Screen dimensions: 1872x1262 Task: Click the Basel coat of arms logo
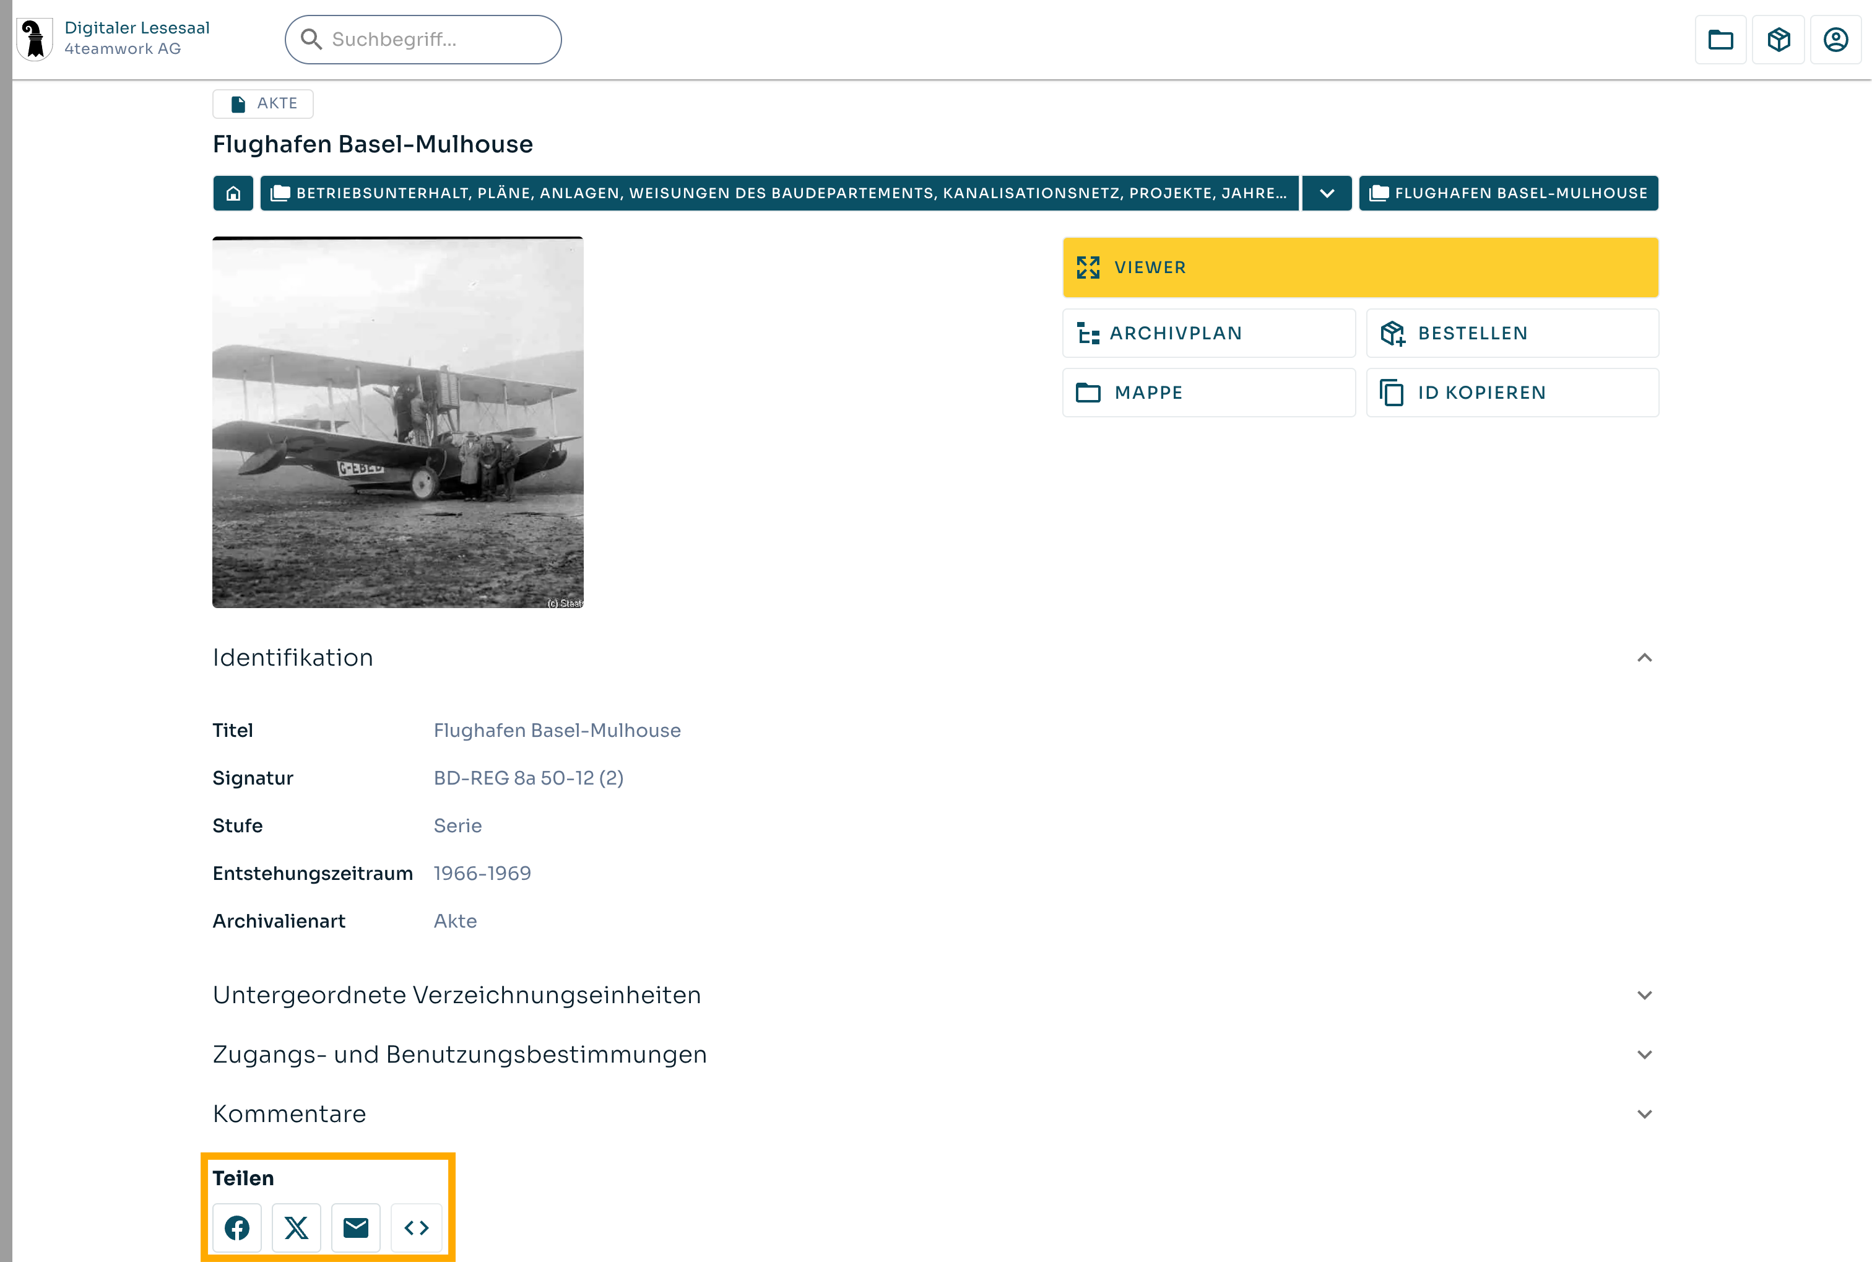[35, 38]
